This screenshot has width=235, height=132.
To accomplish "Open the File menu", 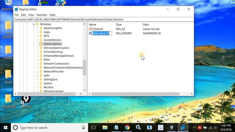I will point(17,15).
